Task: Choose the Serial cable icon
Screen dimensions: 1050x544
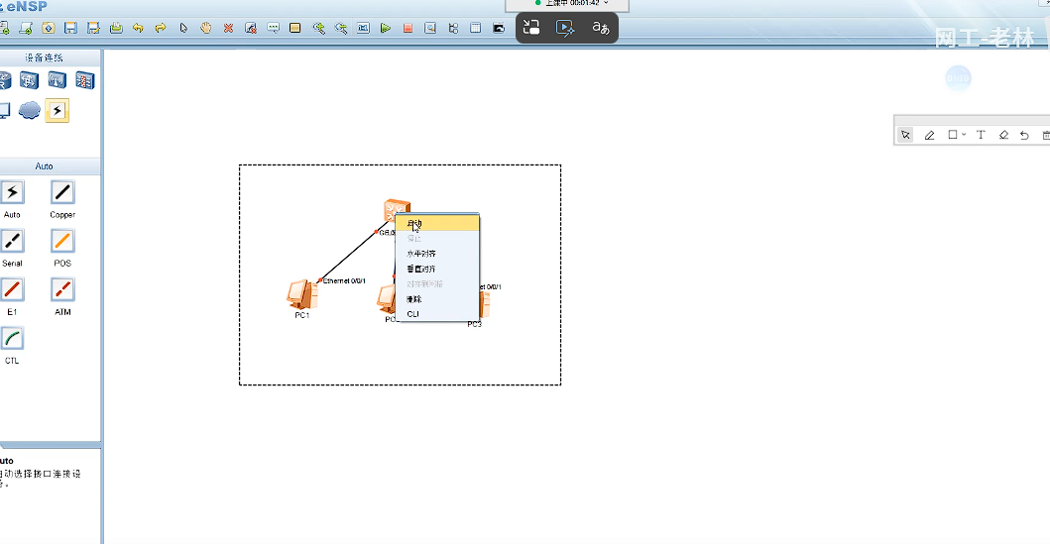Action: pos(12,241)
